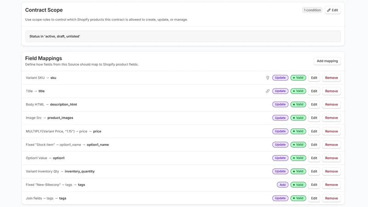Edit the Variant Inventory Qty mapping
Viewport: 368px width, 207px height.
(x=314, y=171)
